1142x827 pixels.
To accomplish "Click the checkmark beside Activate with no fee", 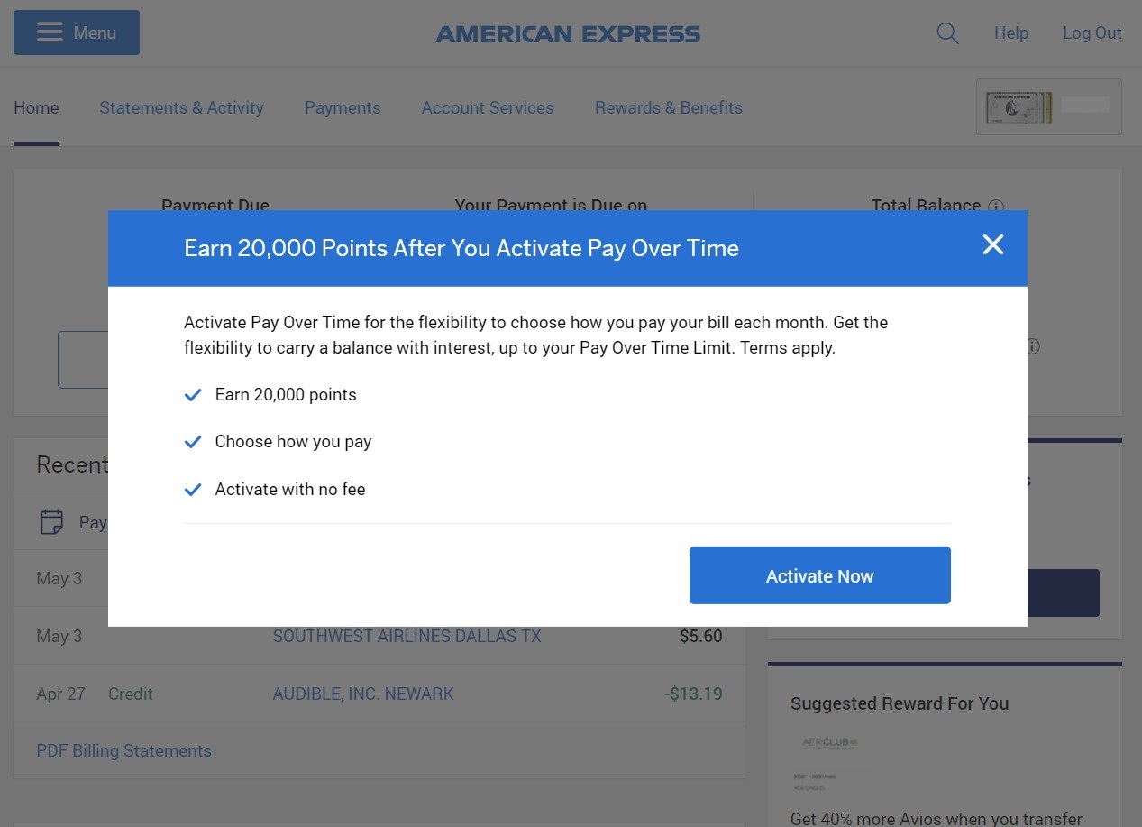I will pos(192,489).
